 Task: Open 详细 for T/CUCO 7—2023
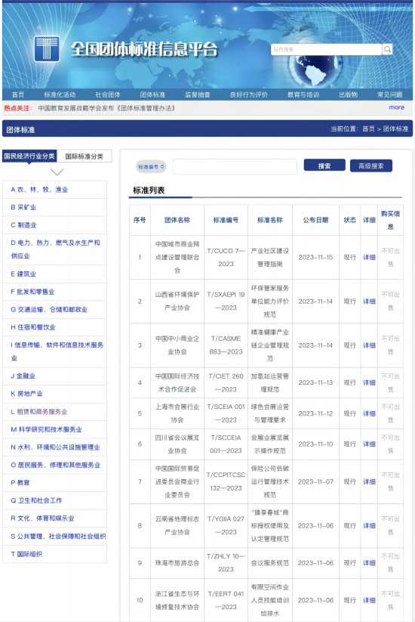[x=369, y=258]
